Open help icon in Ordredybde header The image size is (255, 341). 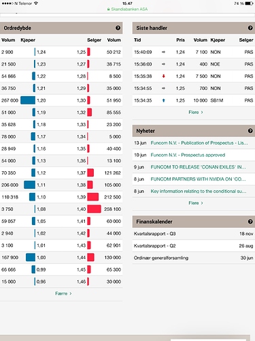click(x=118, y=28)
